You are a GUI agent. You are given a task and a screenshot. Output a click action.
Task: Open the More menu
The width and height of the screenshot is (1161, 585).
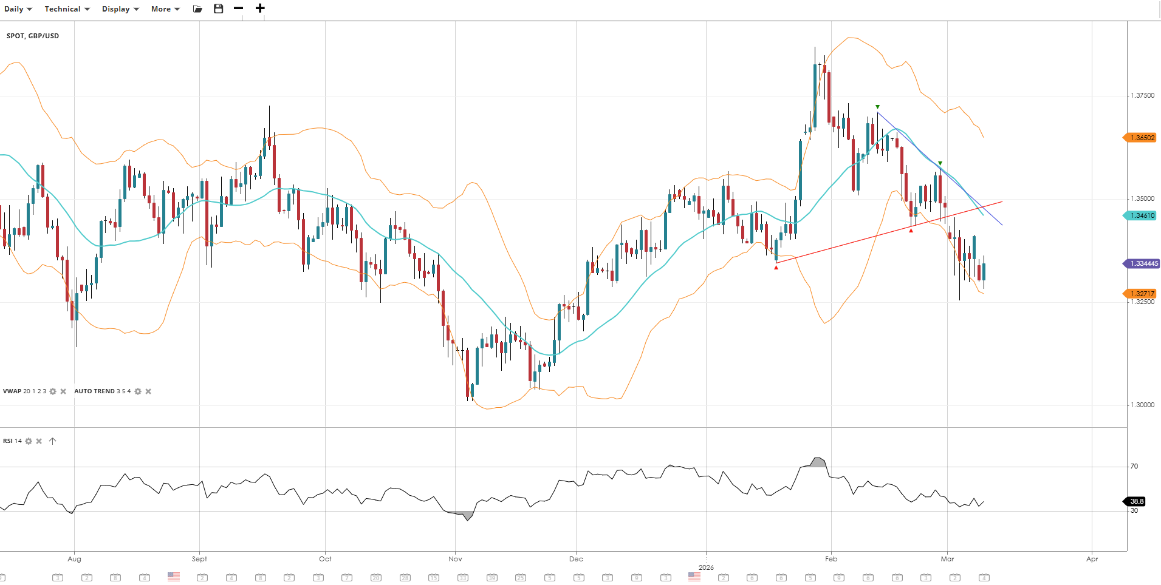[x=165, y=9]
